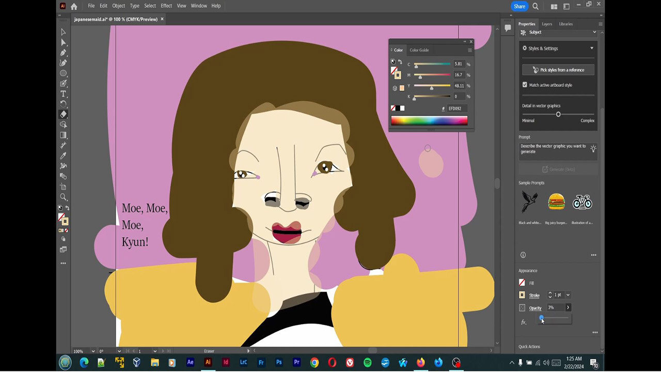
Task: Expand the status bar Eraser arrow
Action: (x=248, y=351)
